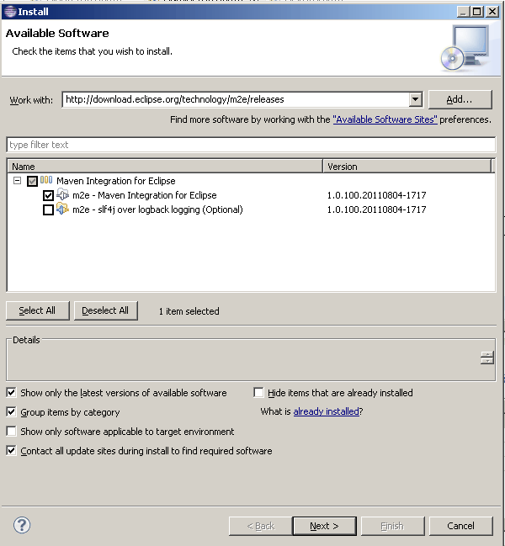Toggle Show only the latest versions checkbox

(11, 393)
